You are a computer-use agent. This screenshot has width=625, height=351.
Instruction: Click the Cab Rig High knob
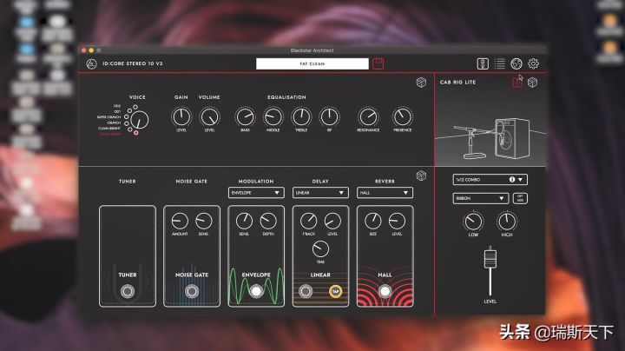click(507, 222)
